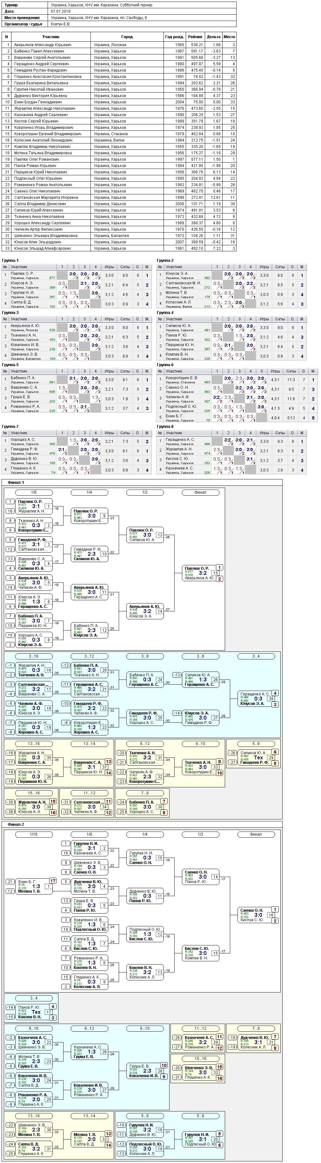The height and width of the screenshot is (1163, 321).
Task: Select participant "Коваленко Игорь Владимирович"
Action: pos(43,127)
